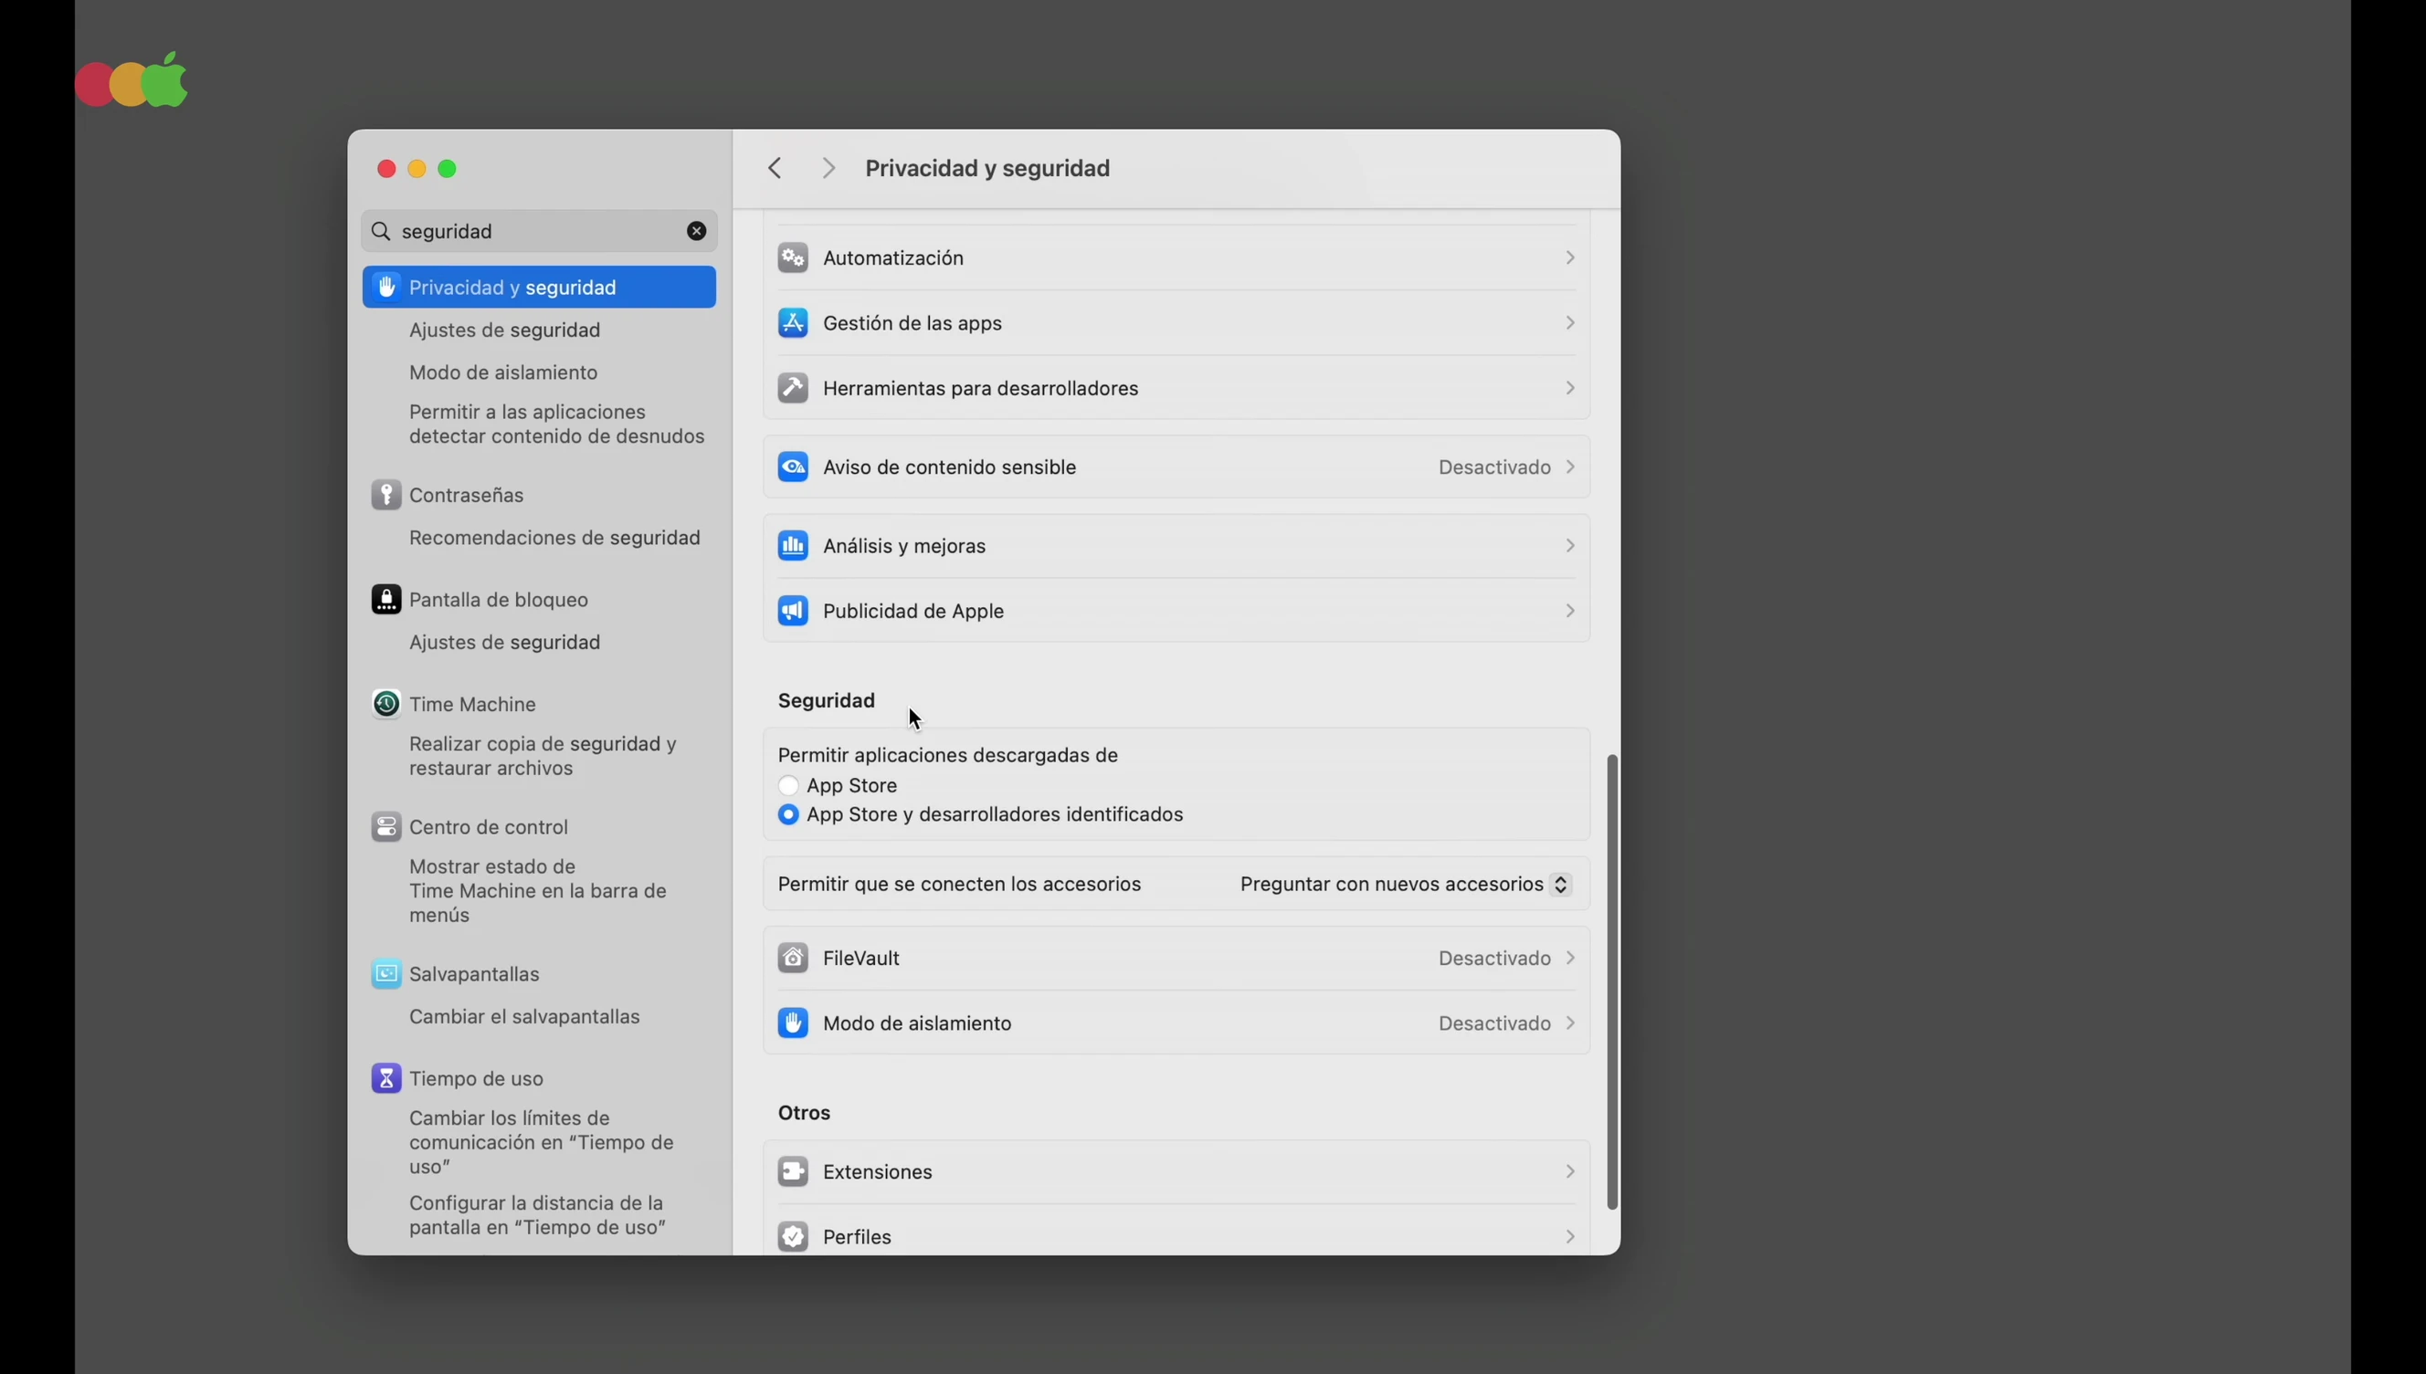Click the Time Machine clock icon
The image size is (2426, 1374).
click(386, 704)
